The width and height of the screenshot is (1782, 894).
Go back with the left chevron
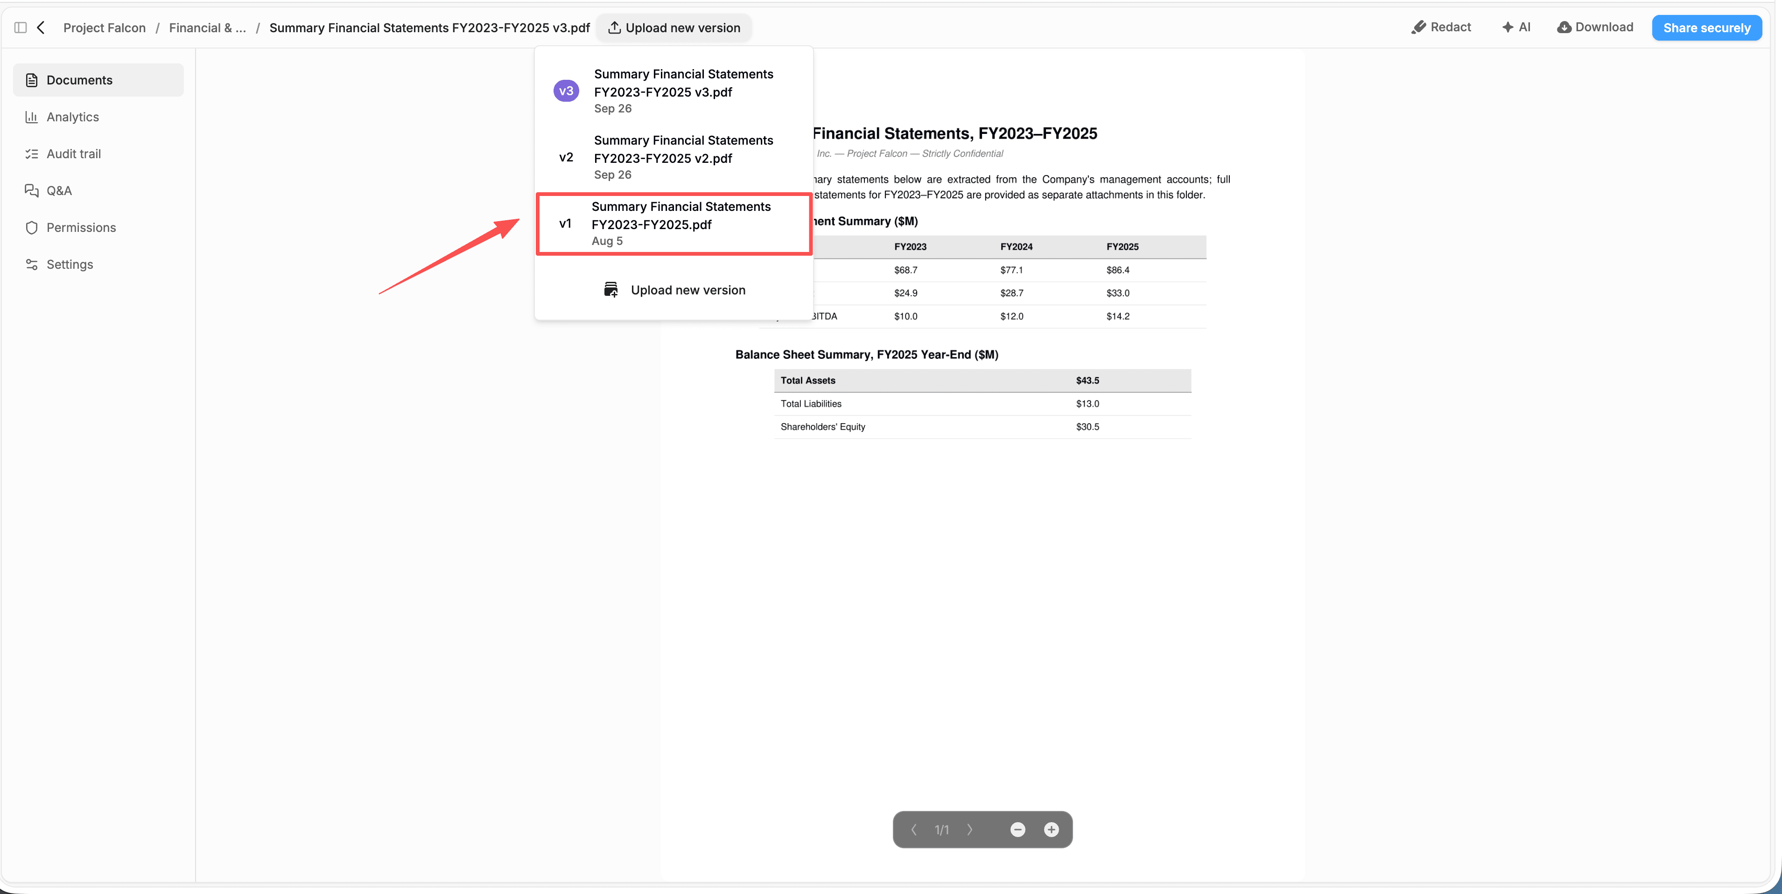tap(41, 28)
